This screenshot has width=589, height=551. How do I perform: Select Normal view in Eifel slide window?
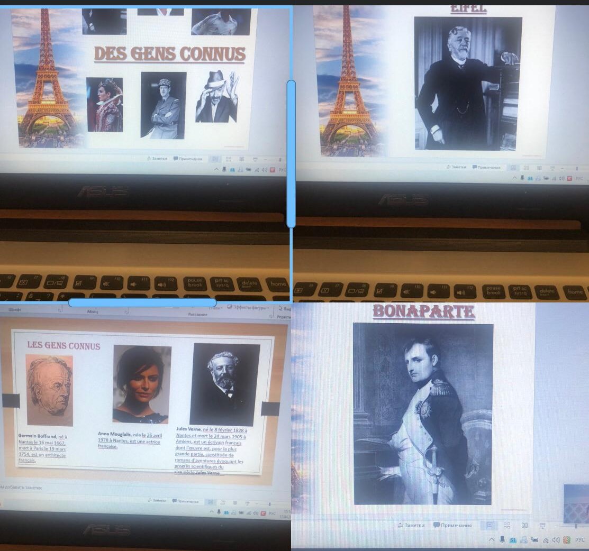click(513, 168)
